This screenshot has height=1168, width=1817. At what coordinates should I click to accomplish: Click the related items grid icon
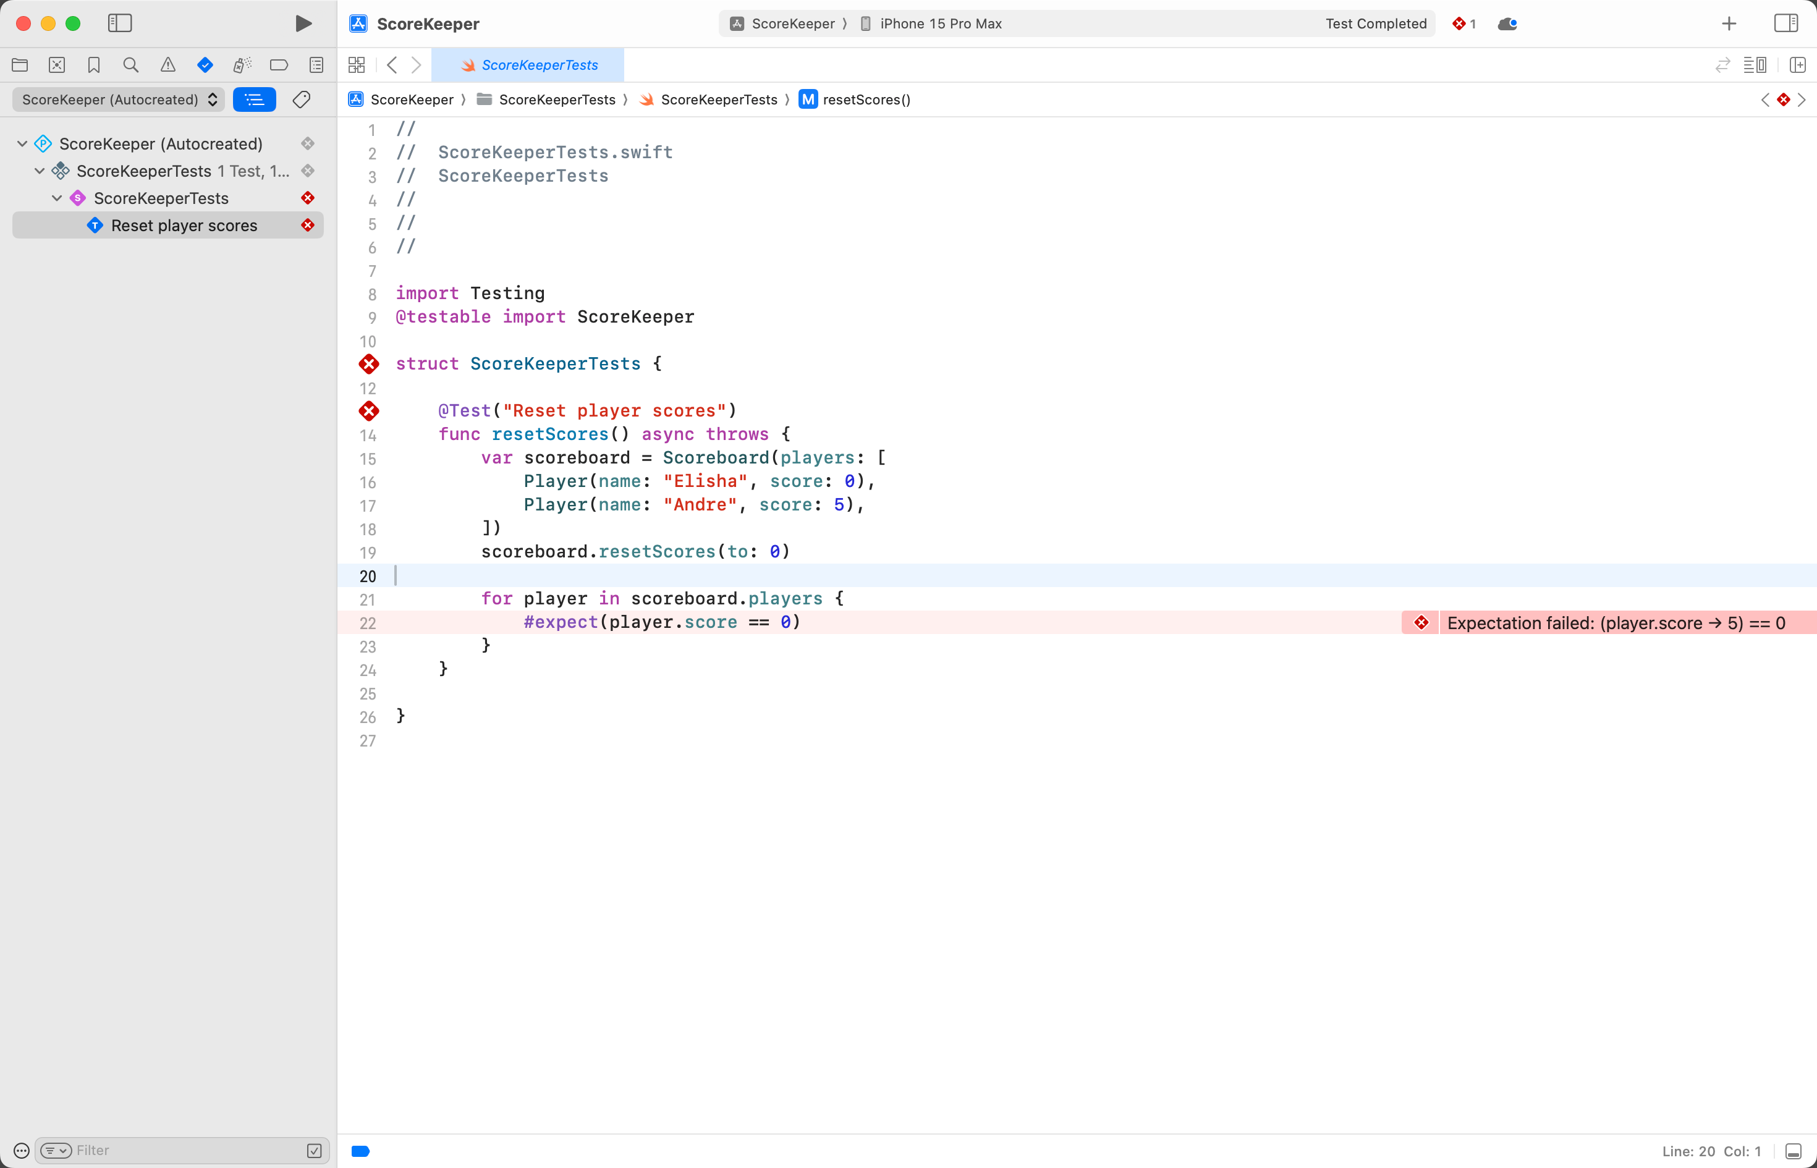coord(357,66)
